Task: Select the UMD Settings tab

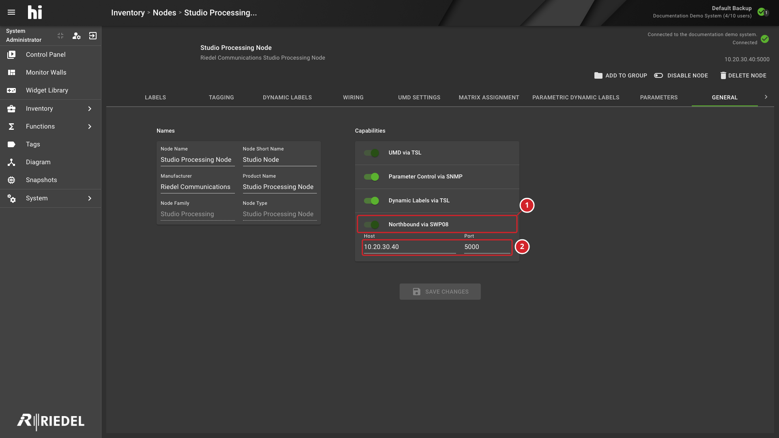Action: click(x=419, y=97)
